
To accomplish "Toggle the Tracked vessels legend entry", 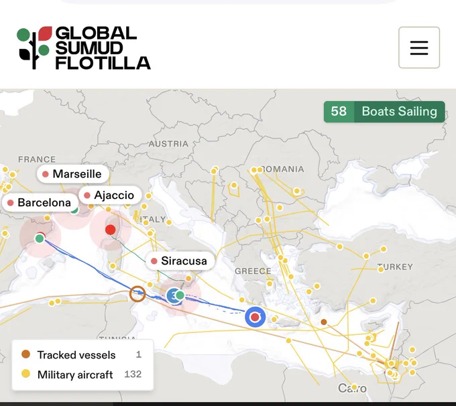I will coord(82,354).
